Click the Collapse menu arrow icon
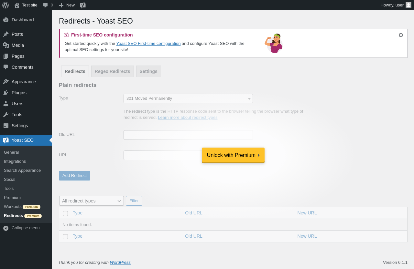The image size is (414, 269). point(6,228)
